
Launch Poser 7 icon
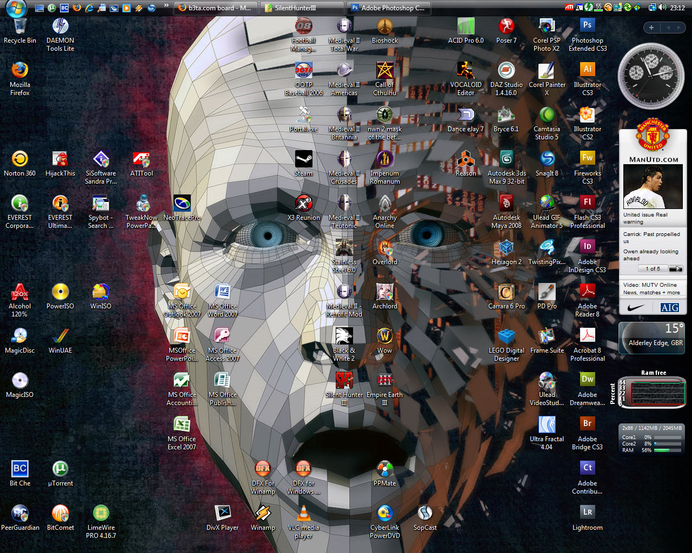point(507,31)
